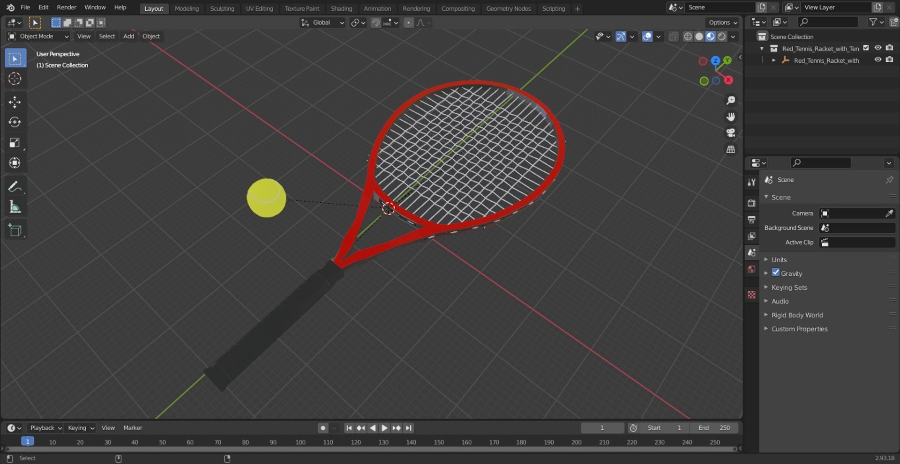Jump to the first frame
Image resolution: width=900 pixels, height=464 pixels.
[x=349, y=428]
